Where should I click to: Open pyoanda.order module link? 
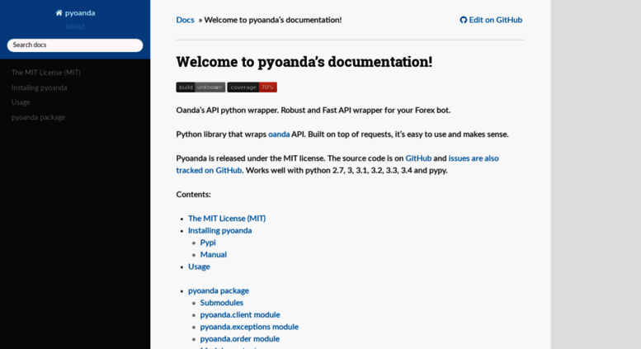pos(240,339)
